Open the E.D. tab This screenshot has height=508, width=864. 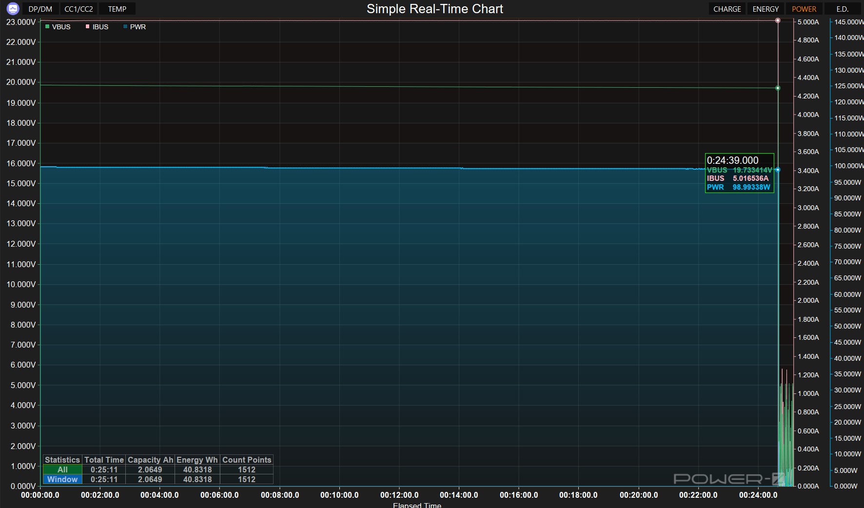(843, 9)
